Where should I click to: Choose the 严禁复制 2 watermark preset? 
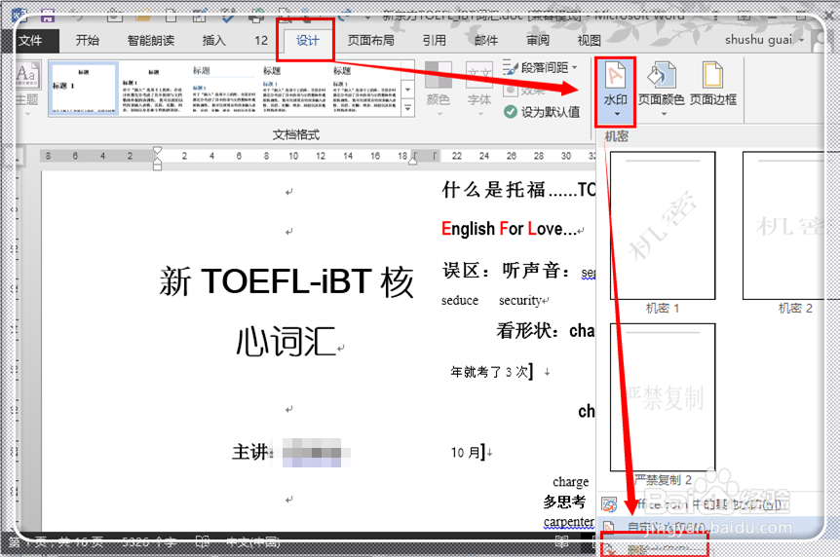(x=663, y=397)
